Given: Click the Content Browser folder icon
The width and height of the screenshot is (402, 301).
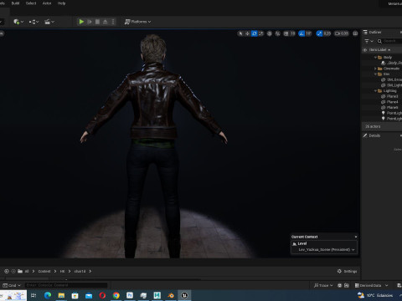Looking at the screenshot, I should pos(20,271).
